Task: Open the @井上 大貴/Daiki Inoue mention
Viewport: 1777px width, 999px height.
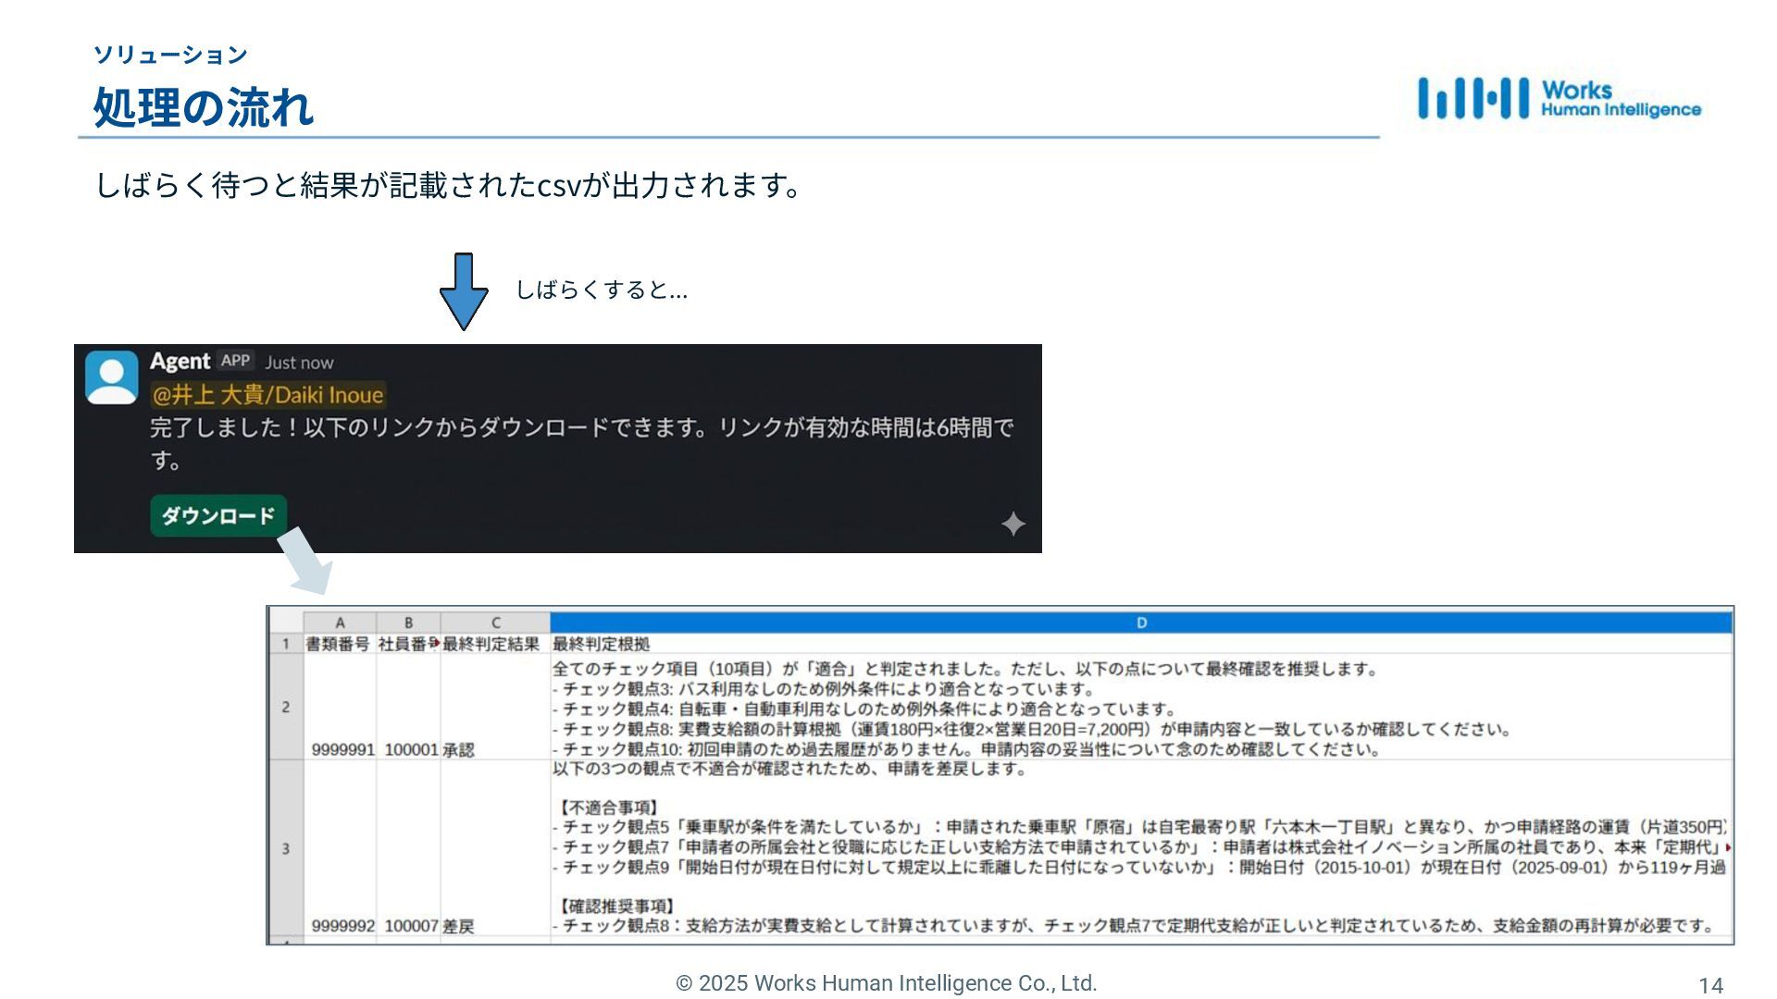Action: pos(267,395)
